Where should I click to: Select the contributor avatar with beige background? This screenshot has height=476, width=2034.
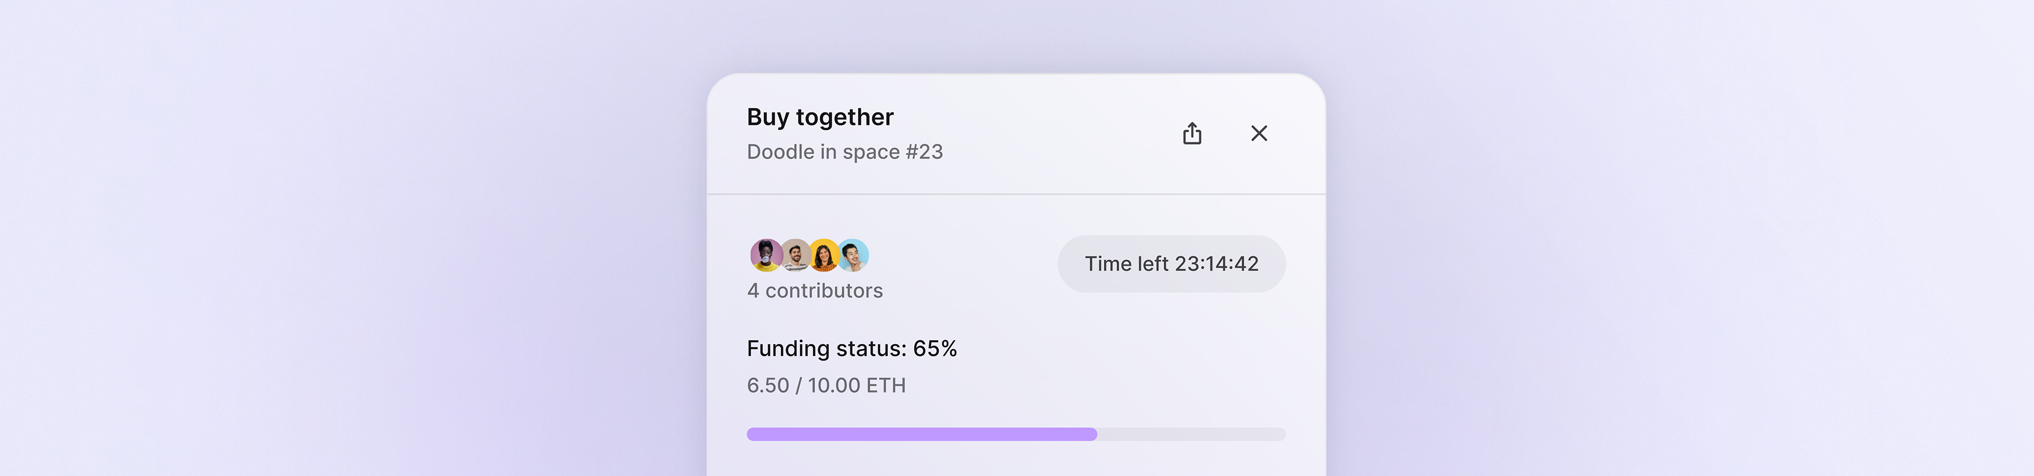click(x=795, y=254)
